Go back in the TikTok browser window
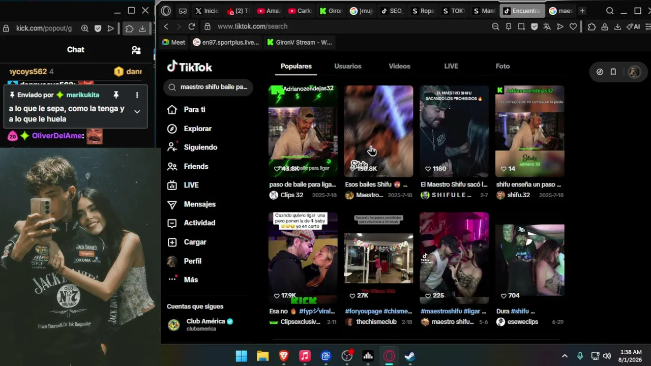Screen dimensions: 651x366 point(166,26)
